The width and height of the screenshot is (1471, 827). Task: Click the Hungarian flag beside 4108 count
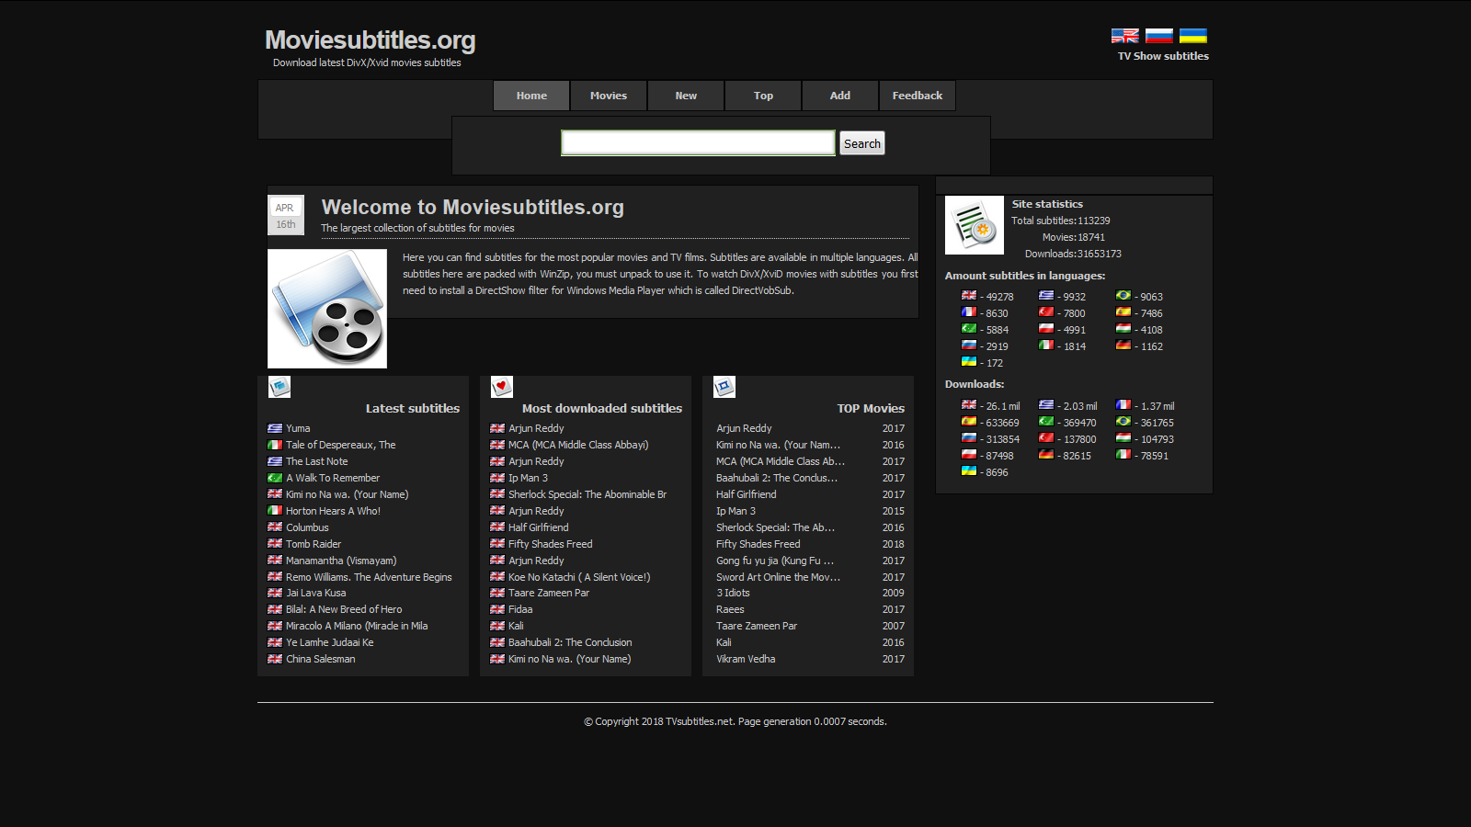(x=1123, y=328)
